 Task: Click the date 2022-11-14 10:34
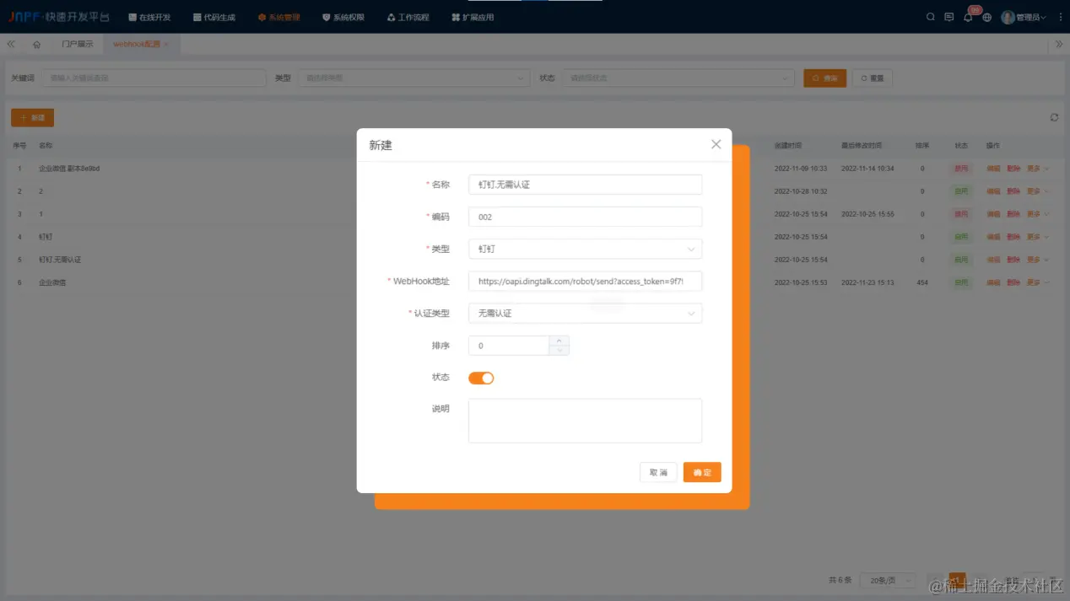867,169
